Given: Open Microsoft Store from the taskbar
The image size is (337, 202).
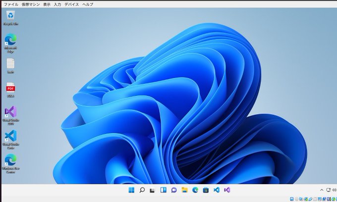Looking at the screenshot, I should (206, 190).
